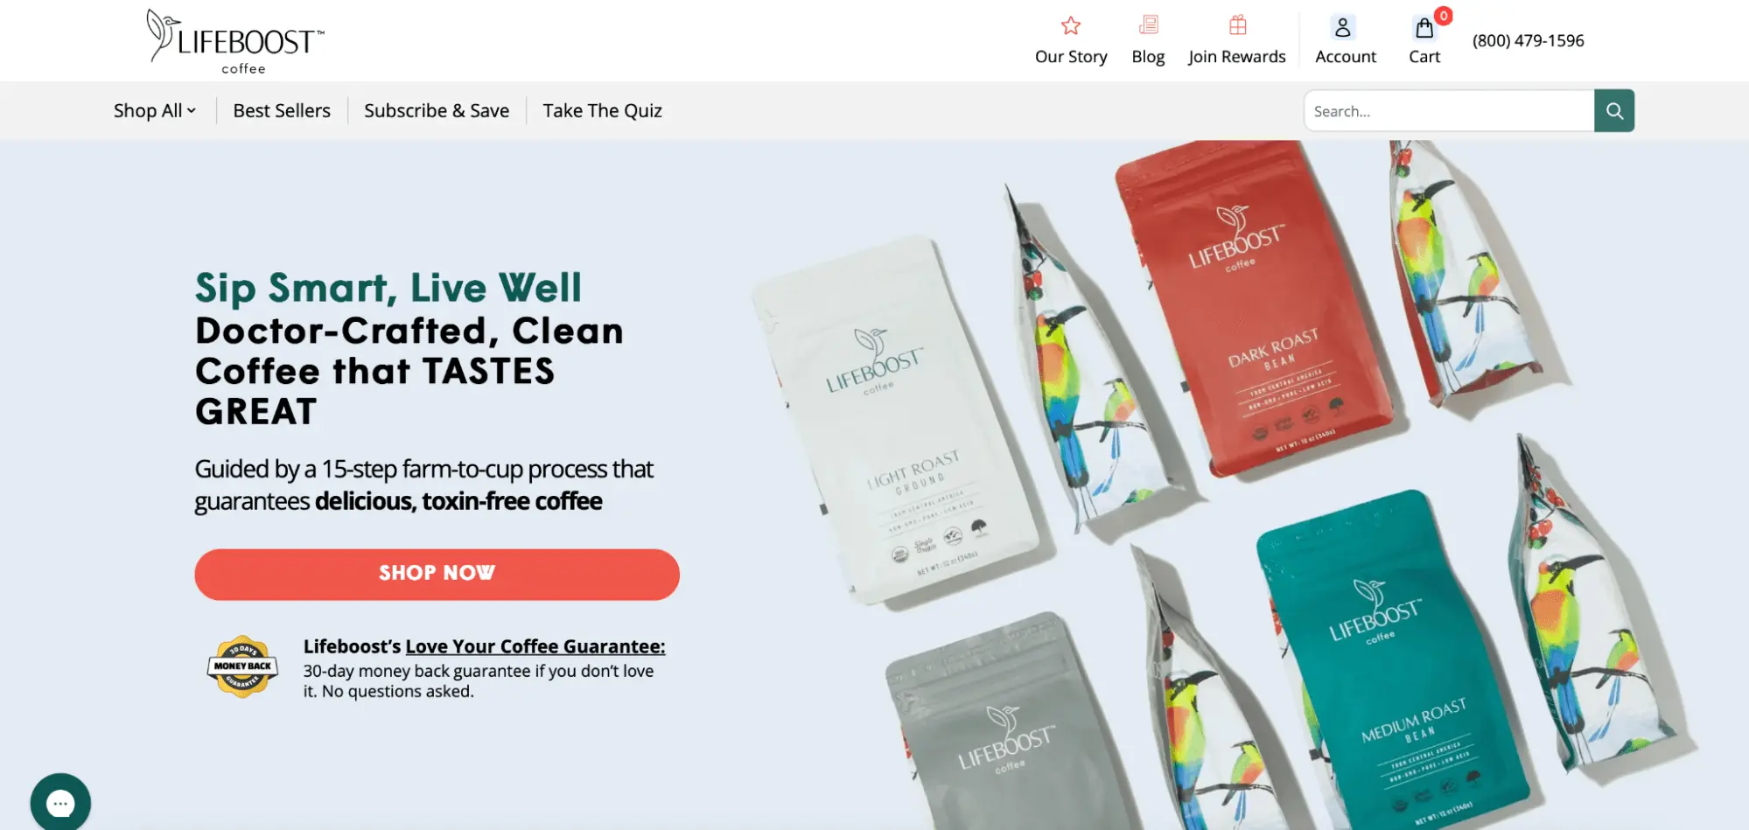Click the Join Rewards gift icon
Image resolution: width=1749 pixels, height=830 pixels.
pyautogui.click(x=1237, y=25)
